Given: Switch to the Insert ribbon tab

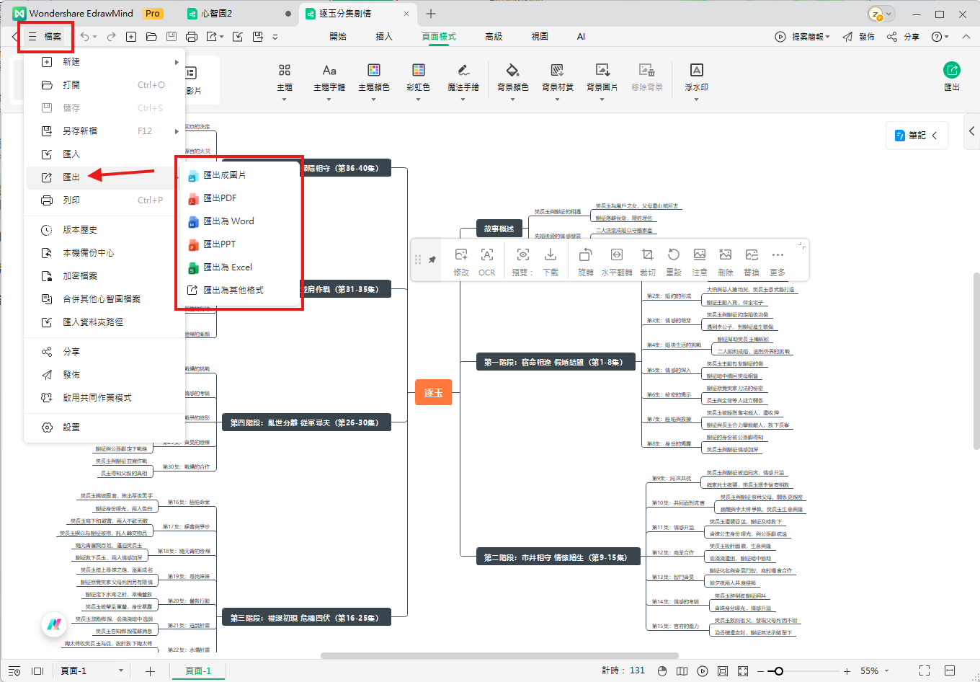Looking at the screenshot, I should click(x=383, y=36).
